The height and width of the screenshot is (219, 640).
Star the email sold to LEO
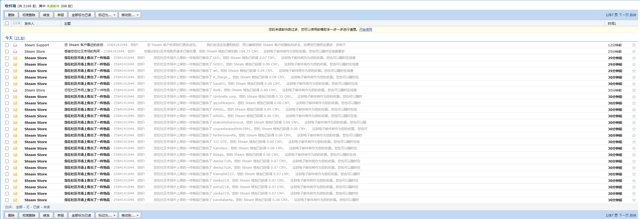[634, 58]
